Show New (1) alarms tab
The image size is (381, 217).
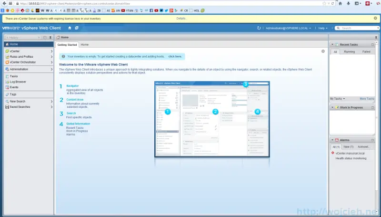349,147
